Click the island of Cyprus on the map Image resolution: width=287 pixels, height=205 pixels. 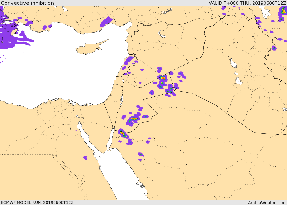point(90,48)
